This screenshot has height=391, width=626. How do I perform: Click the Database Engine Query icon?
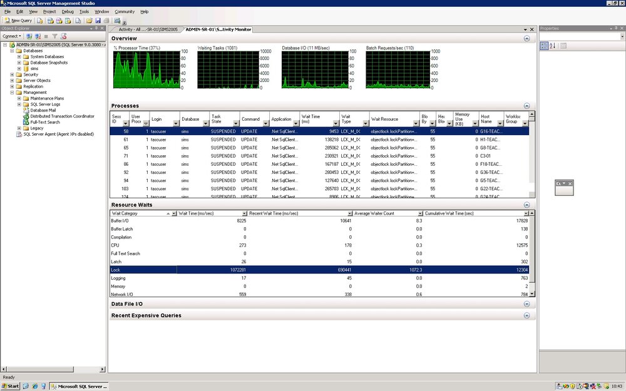coord(40,21)
